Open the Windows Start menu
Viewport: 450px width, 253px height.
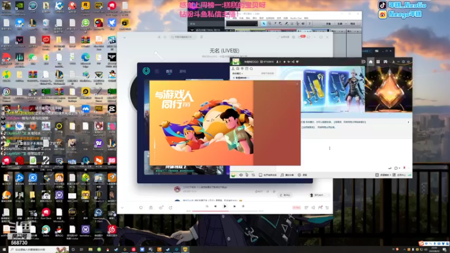(4, 250)
